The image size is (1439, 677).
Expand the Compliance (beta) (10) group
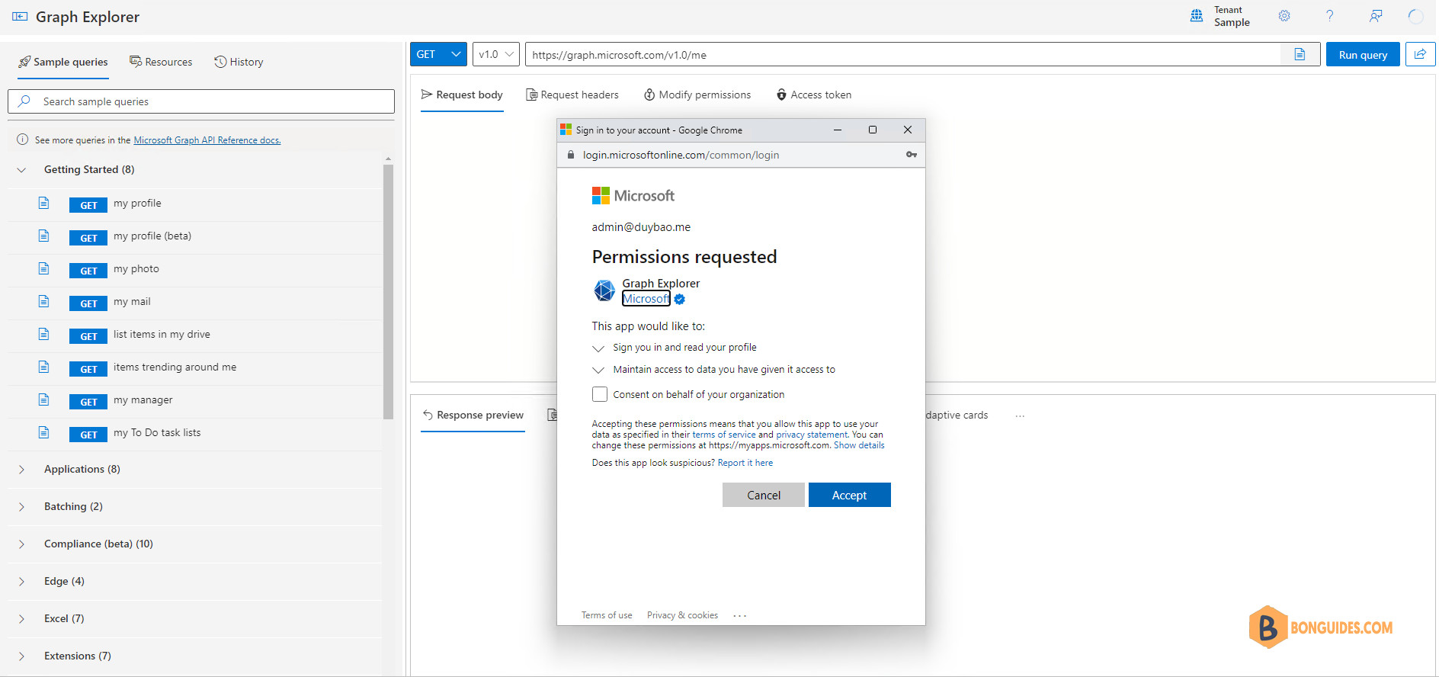[x=21, y=544]
